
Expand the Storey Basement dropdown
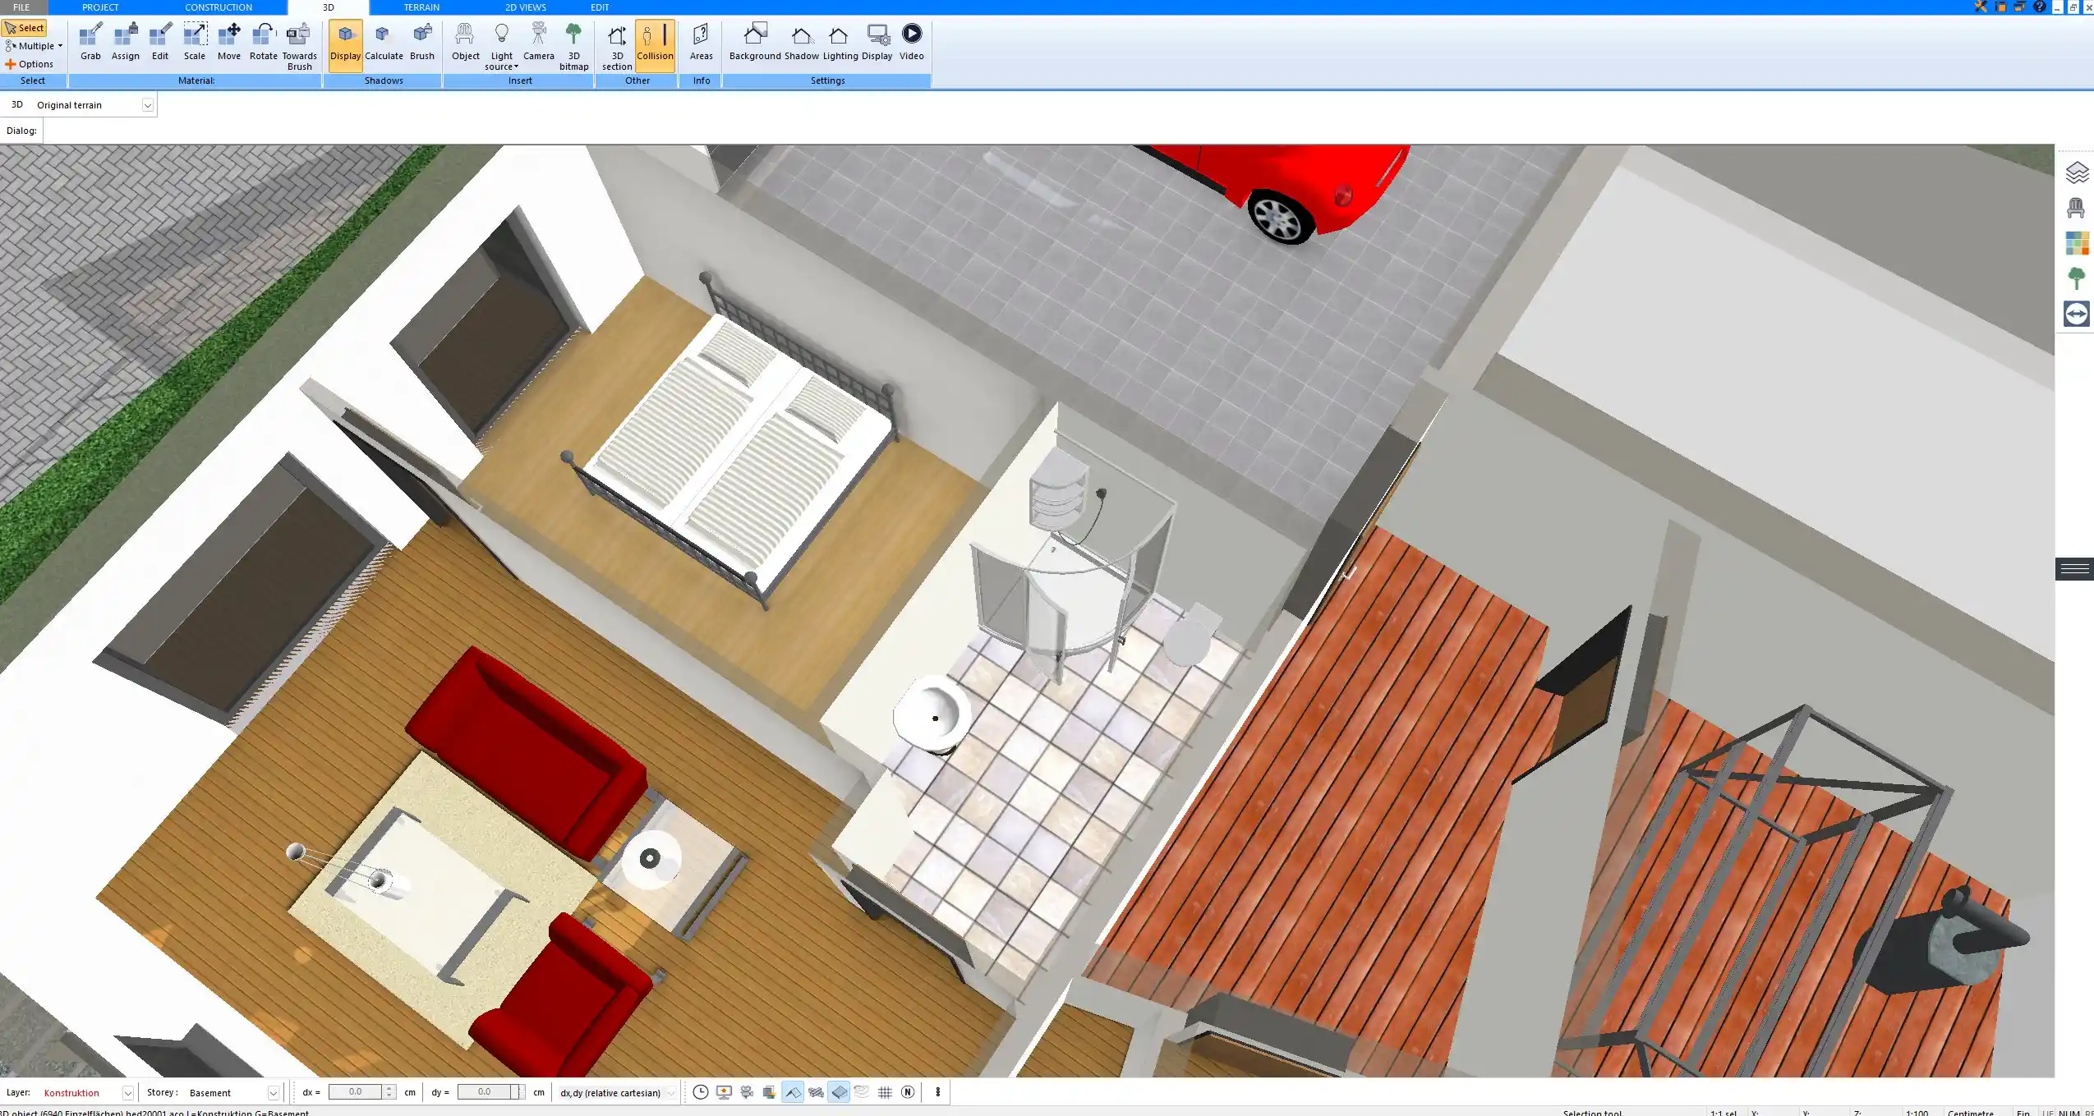click(274, 1093)
